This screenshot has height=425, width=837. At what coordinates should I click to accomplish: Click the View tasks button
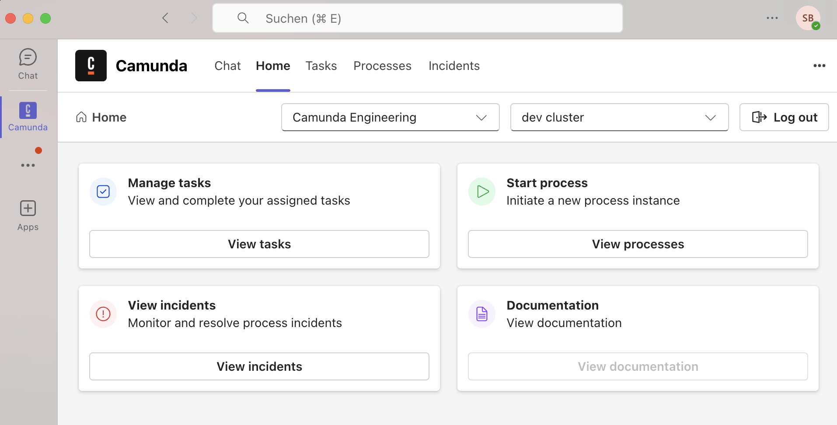coord(259,244)
